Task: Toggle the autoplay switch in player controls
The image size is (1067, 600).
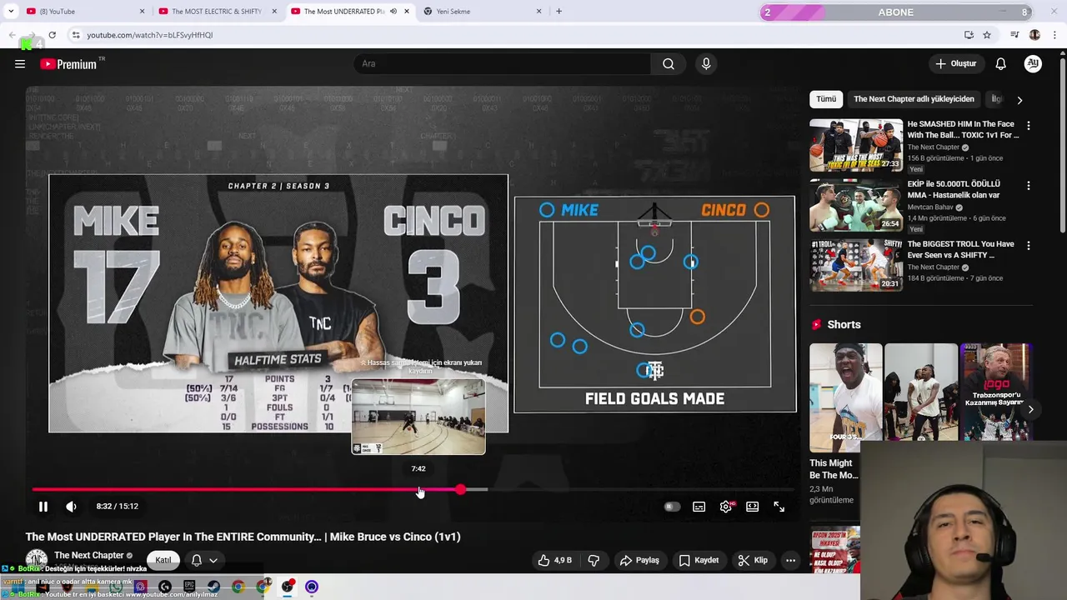Action: 672,507
